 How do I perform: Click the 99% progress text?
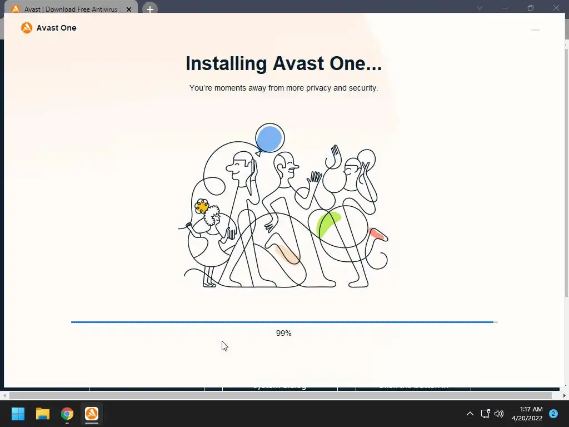[284, 333]
